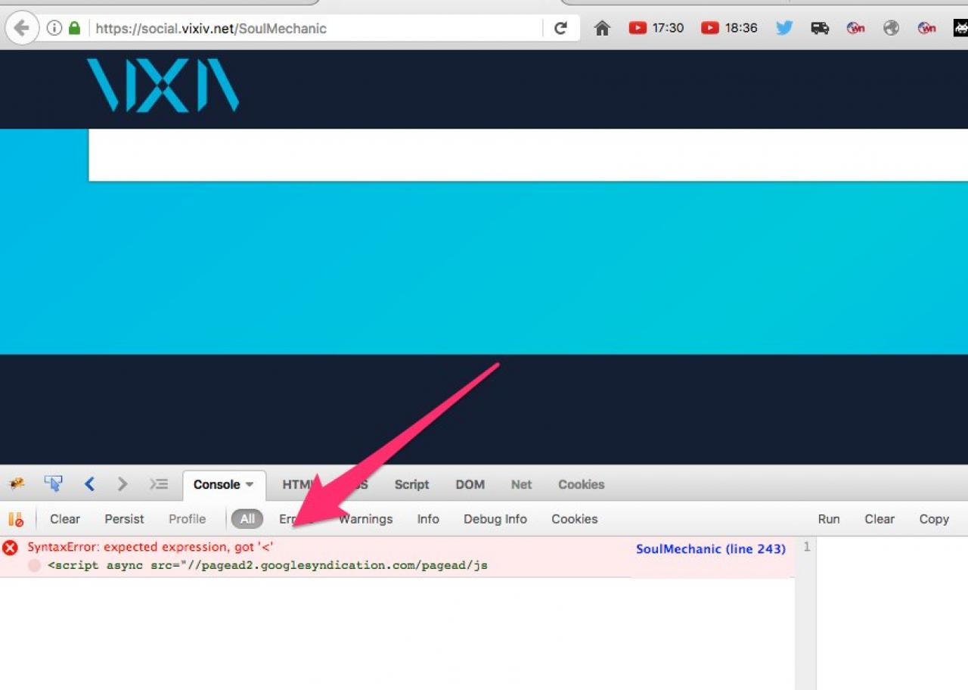Go back using the browser back arrow

[x=21, y=29]
